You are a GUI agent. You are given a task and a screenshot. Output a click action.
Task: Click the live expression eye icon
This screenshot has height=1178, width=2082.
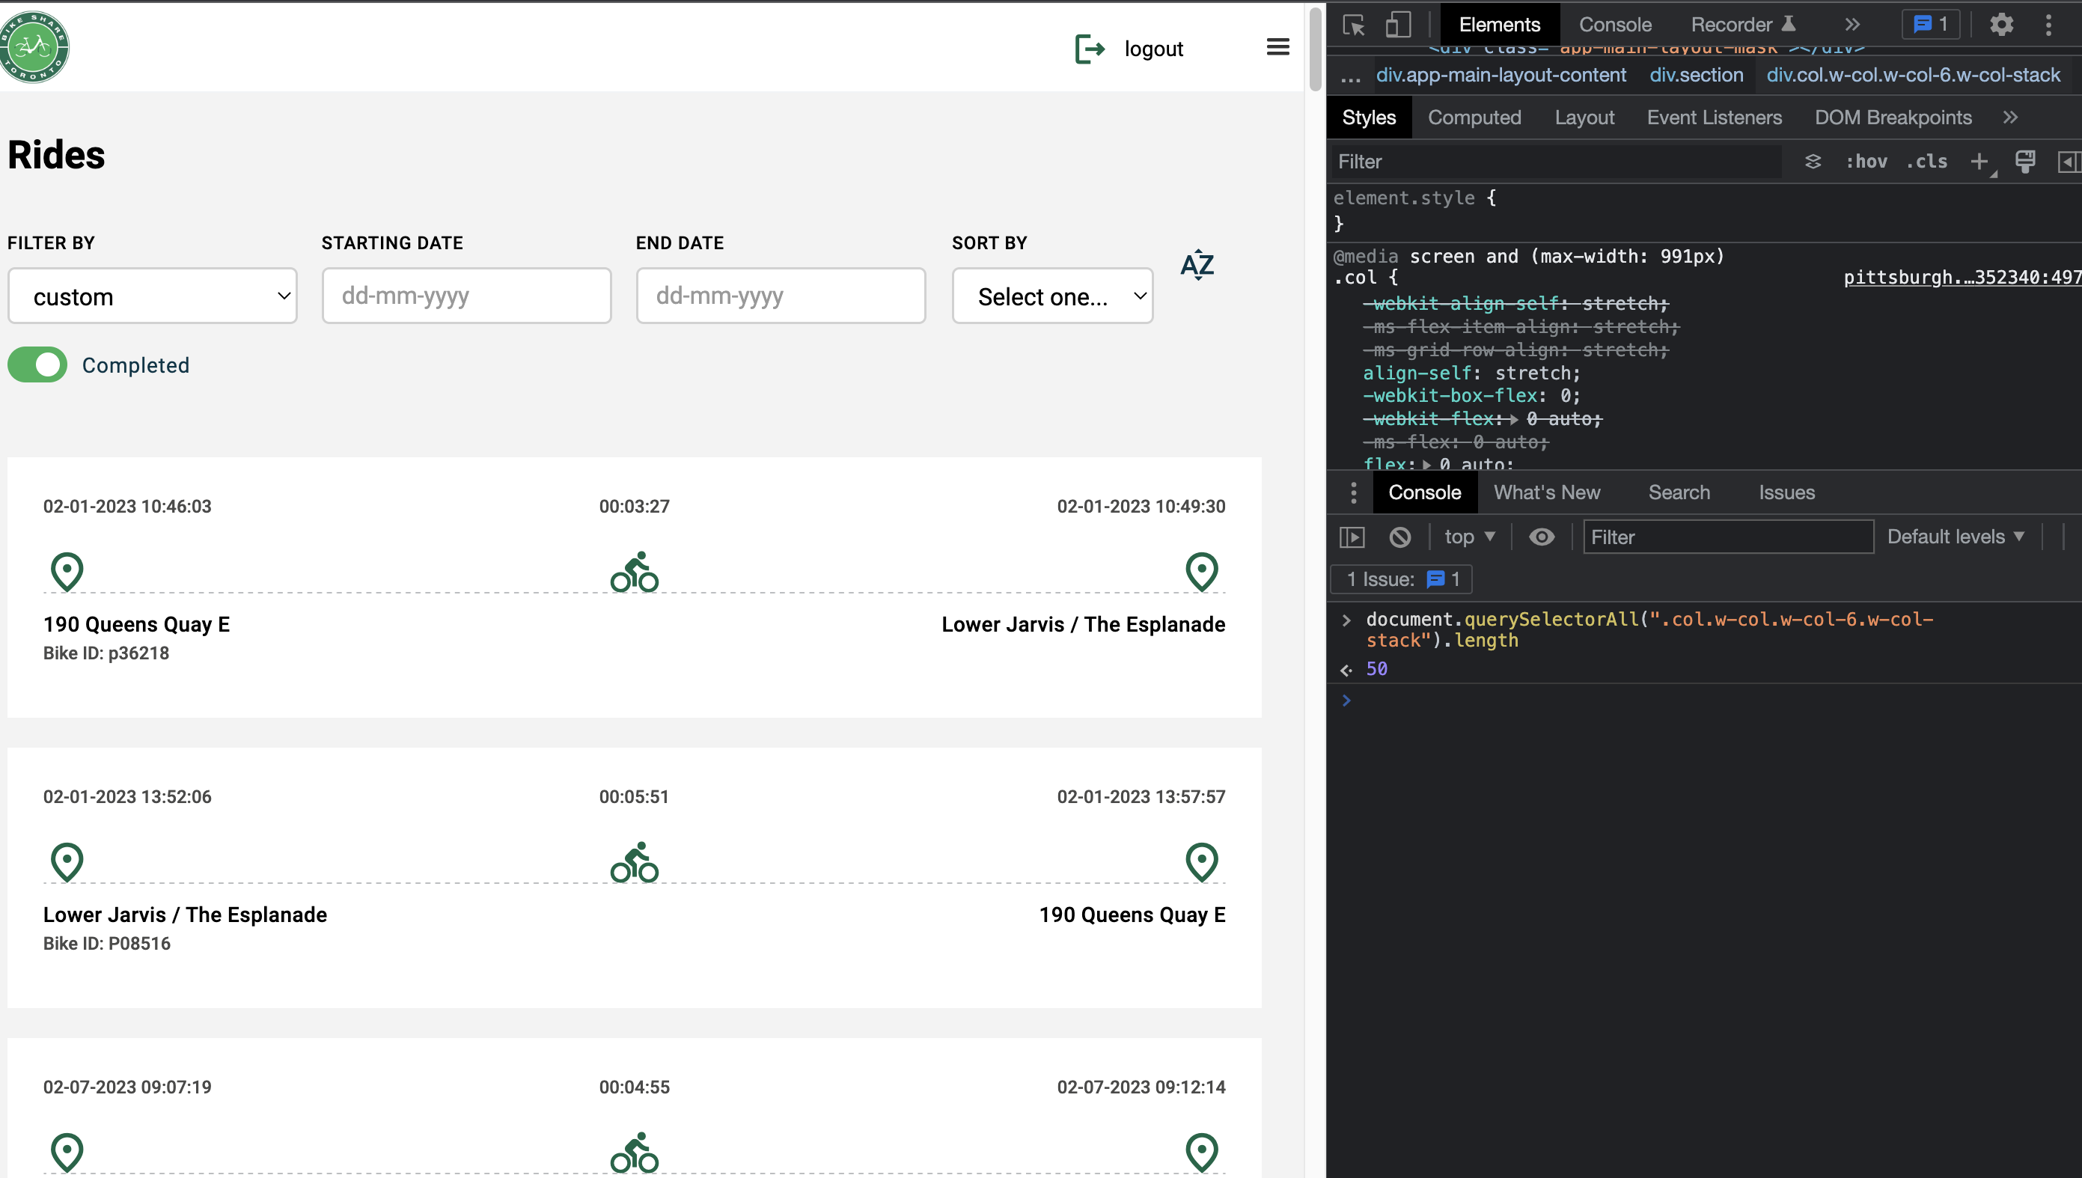(x=1541, y=537)
